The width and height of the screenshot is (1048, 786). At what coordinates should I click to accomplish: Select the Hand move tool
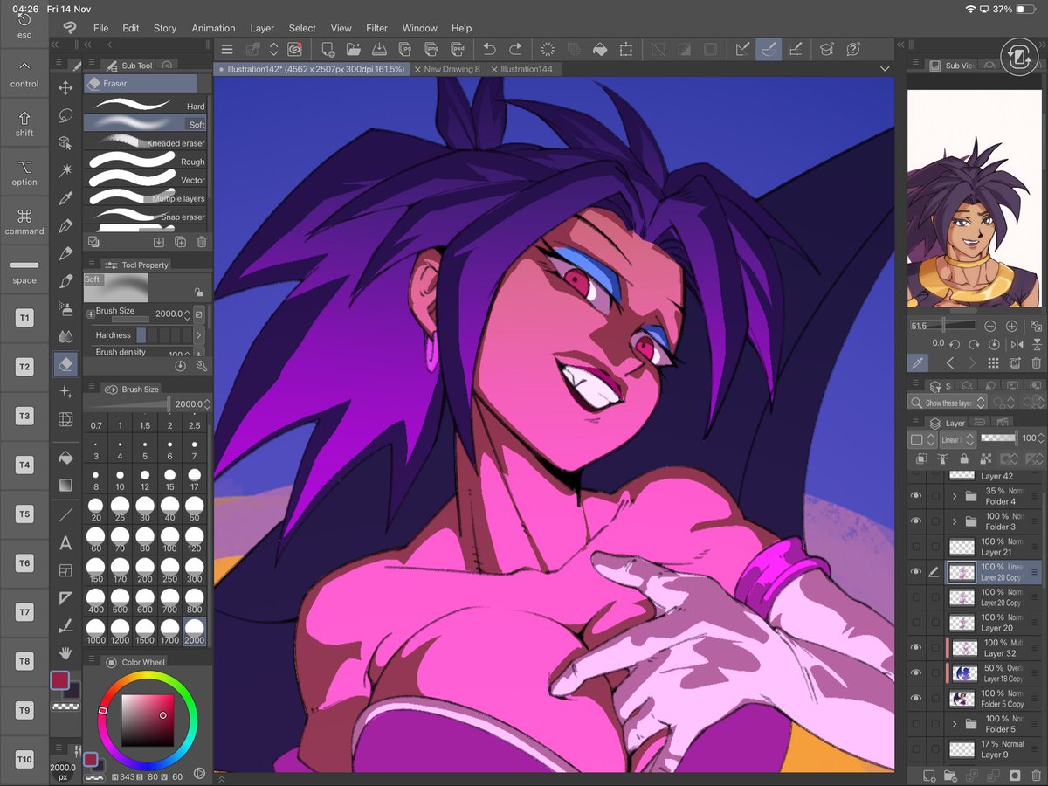tap(65, 652)
